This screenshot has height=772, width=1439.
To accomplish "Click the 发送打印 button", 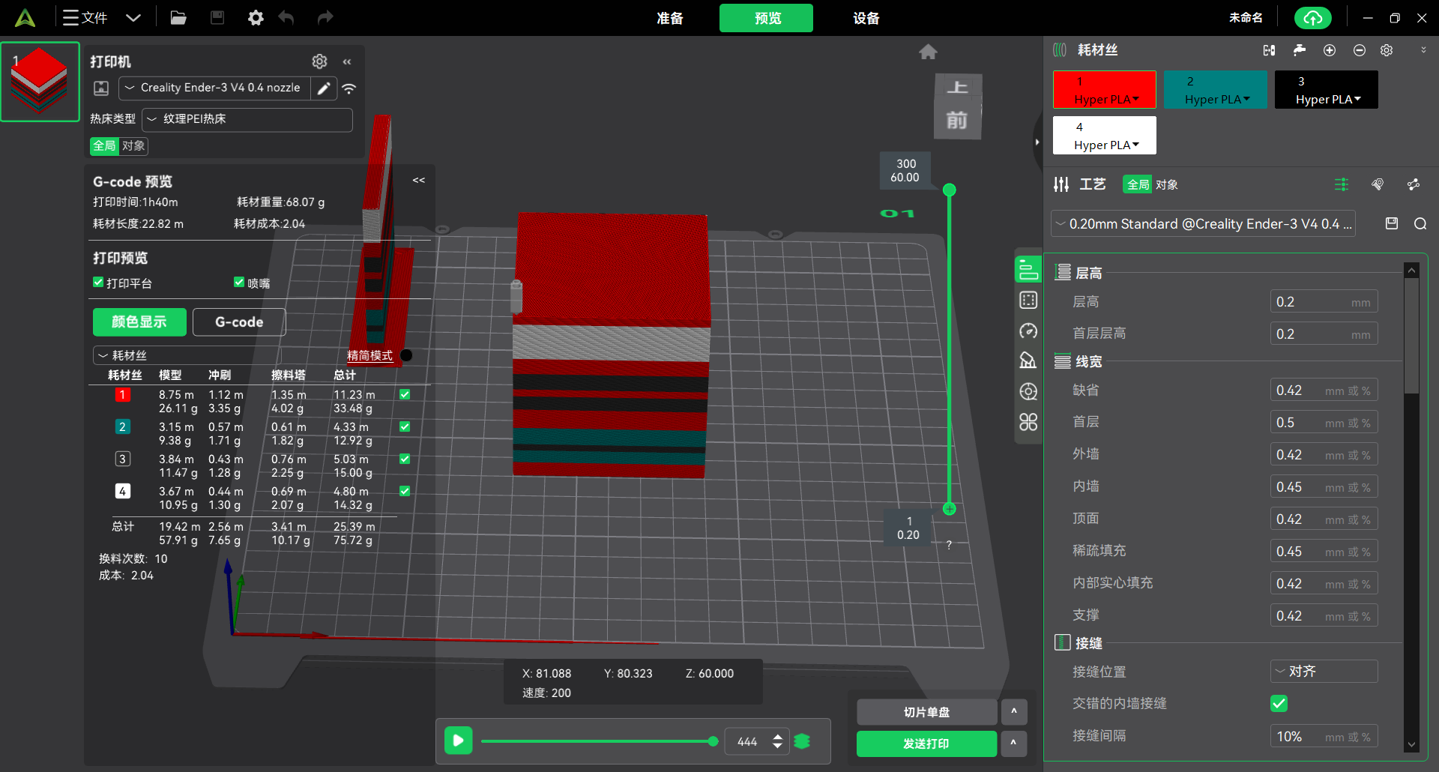I will click(x=926, y=744).
